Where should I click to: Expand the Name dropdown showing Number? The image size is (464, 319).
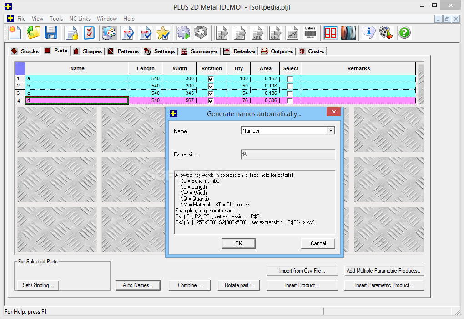[x=331, y=131]
